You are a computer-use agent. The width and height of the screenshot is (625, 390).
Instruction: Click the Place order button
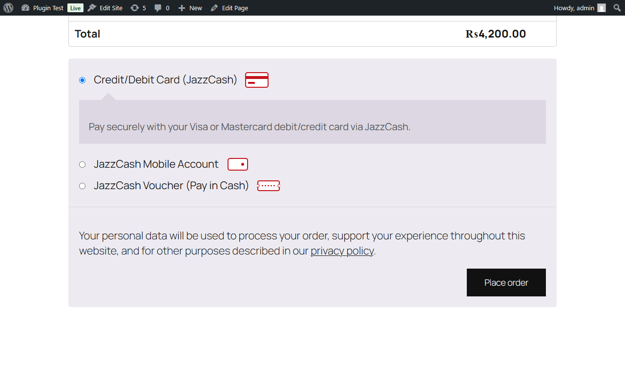(506, 282)
